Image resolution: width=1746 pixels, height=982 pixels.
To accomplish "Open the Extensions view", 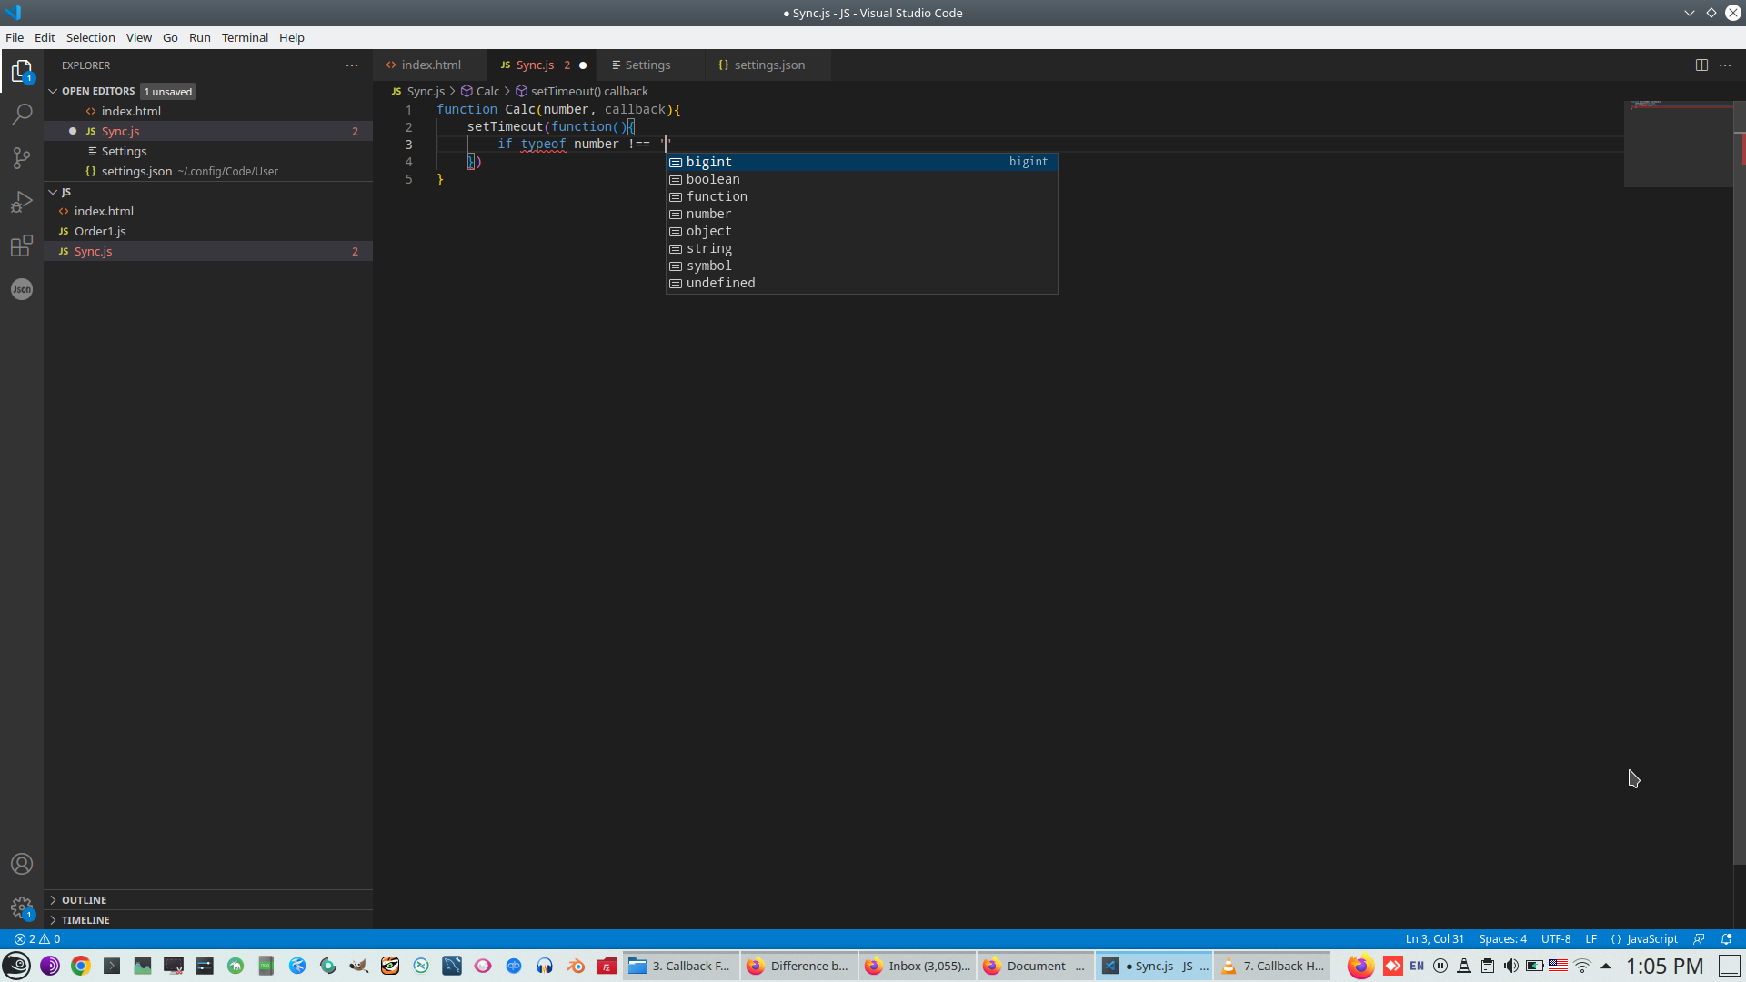I will pyautogui.click(x=22, y=245).
